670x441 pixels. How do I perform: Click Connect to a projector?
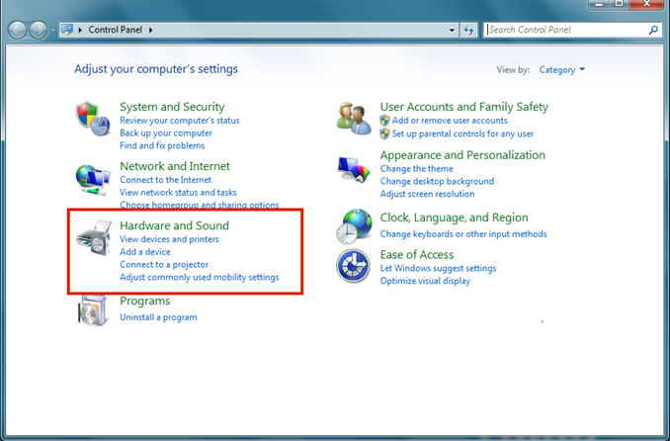164,265
